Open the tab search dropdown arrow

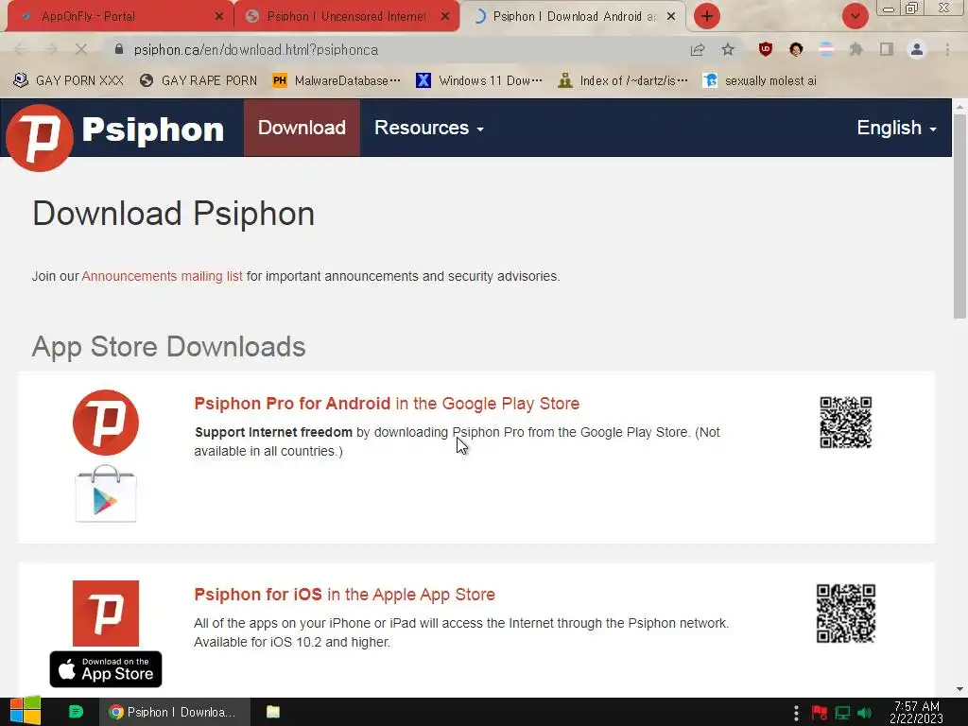(x=855, y=16)
